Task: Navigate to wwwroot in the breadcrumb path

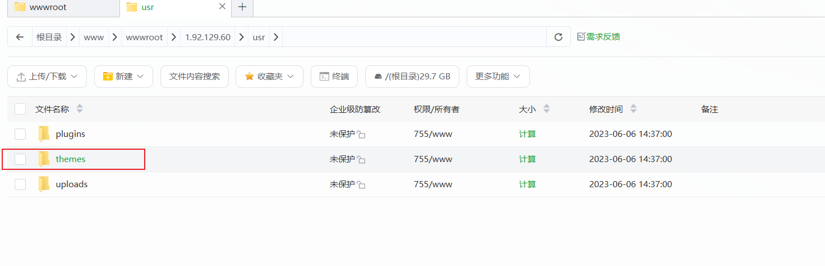Action: pos(144,37)
